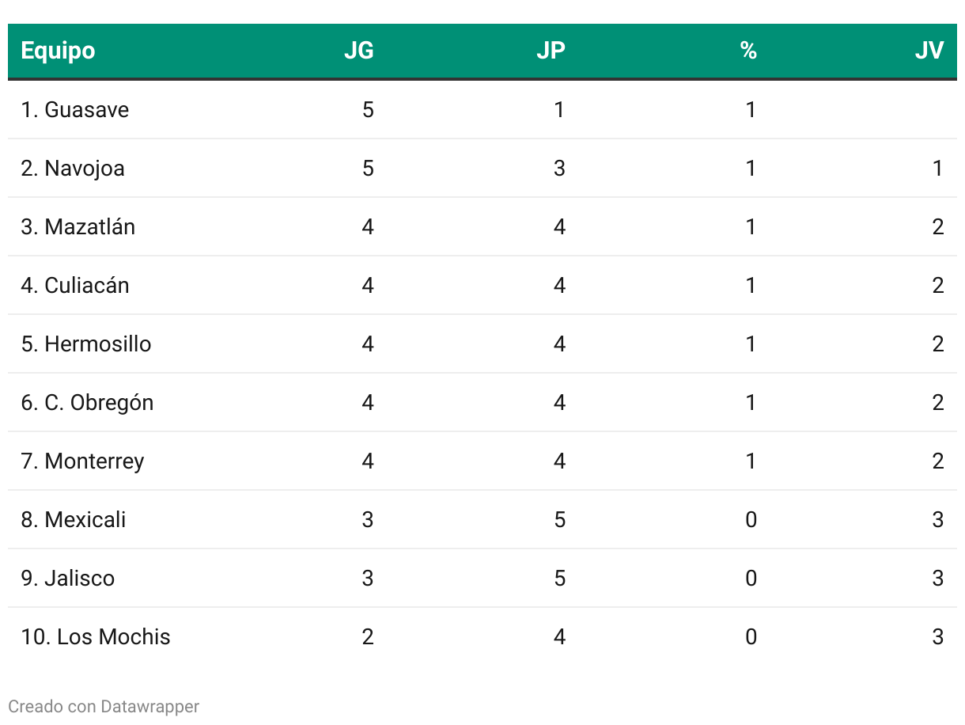This screenshot has width=965, height=725.
Task: Select the 3. Mazatlán row label
Action: click(78, 227)
